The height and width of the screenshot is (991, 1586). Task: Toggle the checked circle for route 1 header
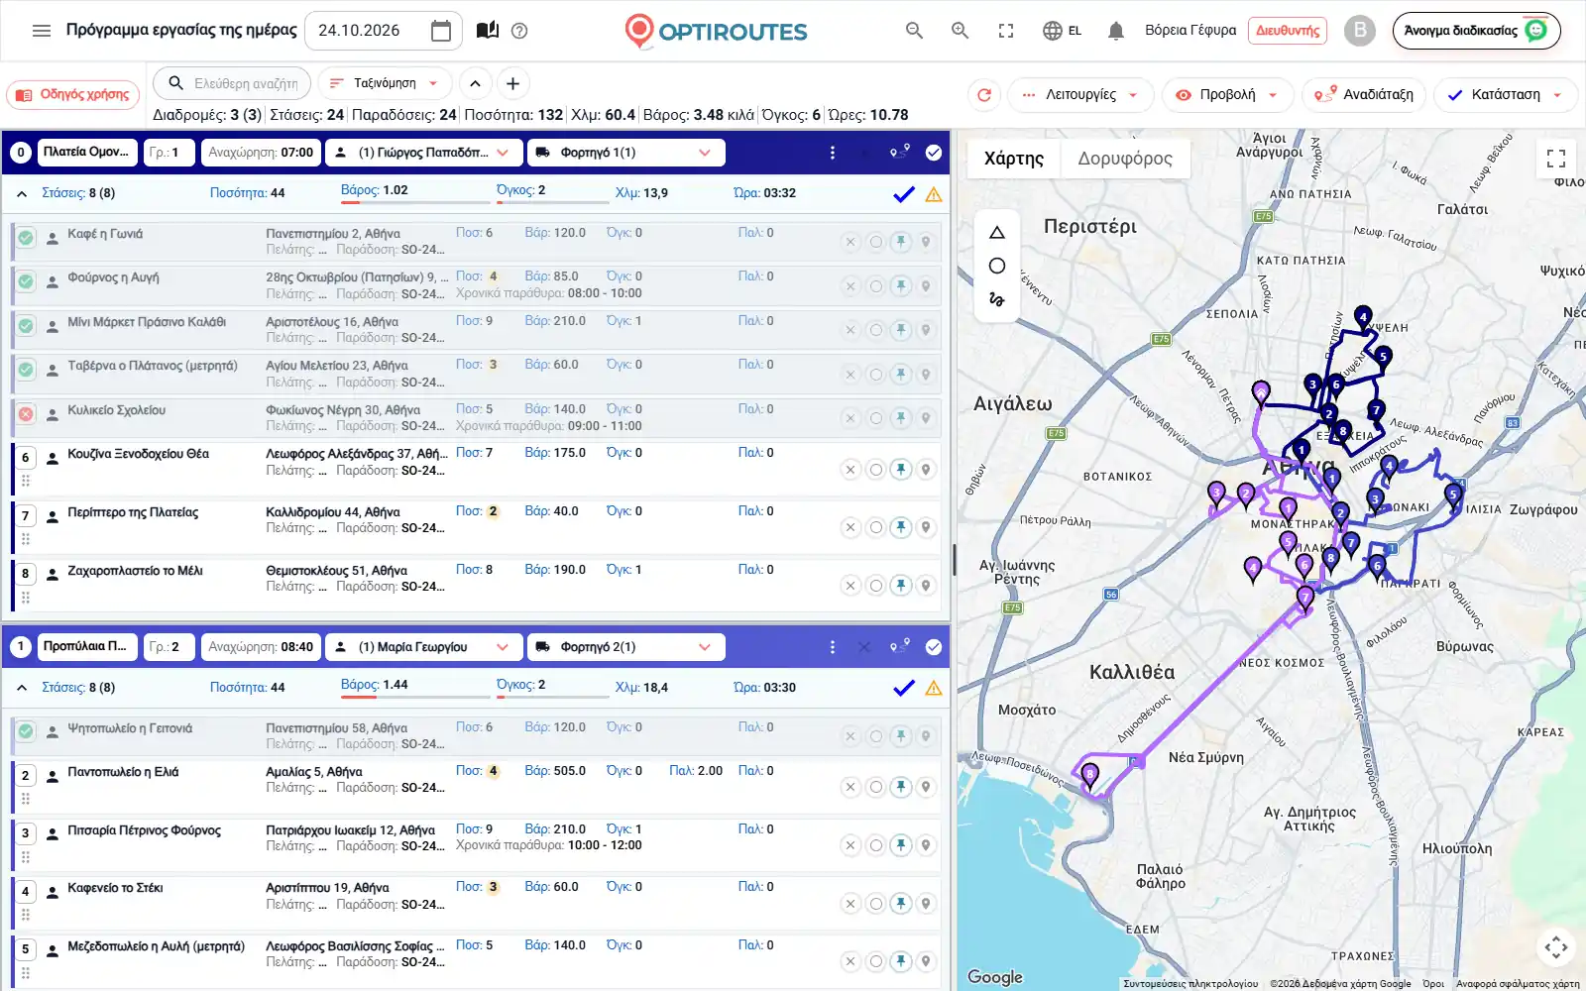934,647
